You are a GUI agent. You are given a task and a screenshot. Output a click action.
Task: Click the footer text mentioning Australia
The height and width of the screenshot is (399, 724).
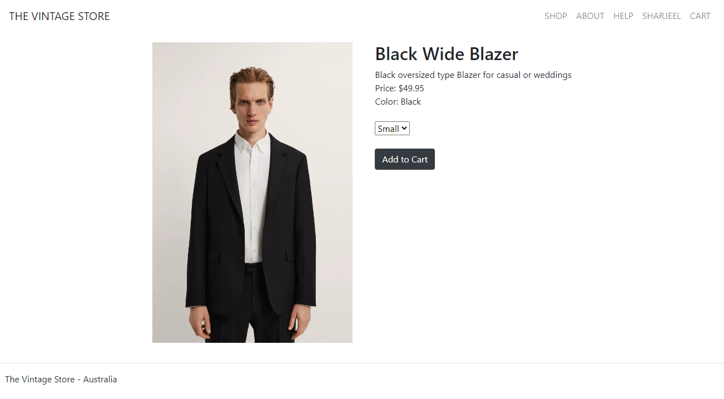pos(61,380)
